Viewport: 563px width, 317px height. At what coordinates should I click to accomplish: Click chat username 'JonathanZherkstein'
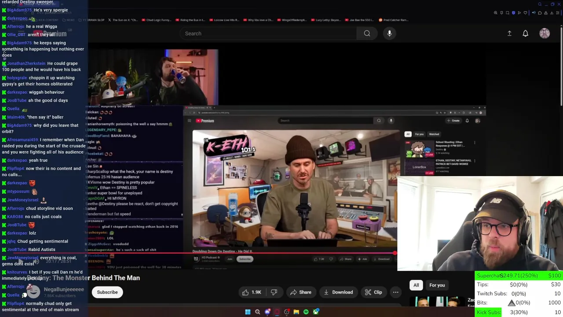point(26,63)
